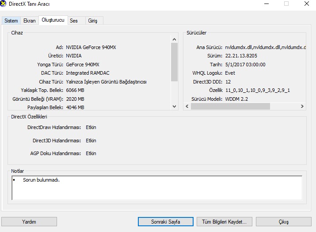Click the DirectX Tanı Aracı title text
Screen dimensions: 316x232
click(29, 4)
